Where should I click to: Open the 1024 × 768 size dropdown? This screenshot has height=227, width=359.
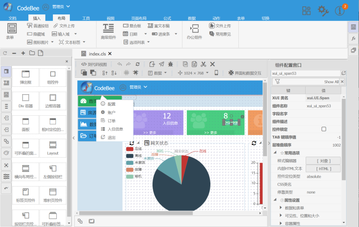[193, 73]
